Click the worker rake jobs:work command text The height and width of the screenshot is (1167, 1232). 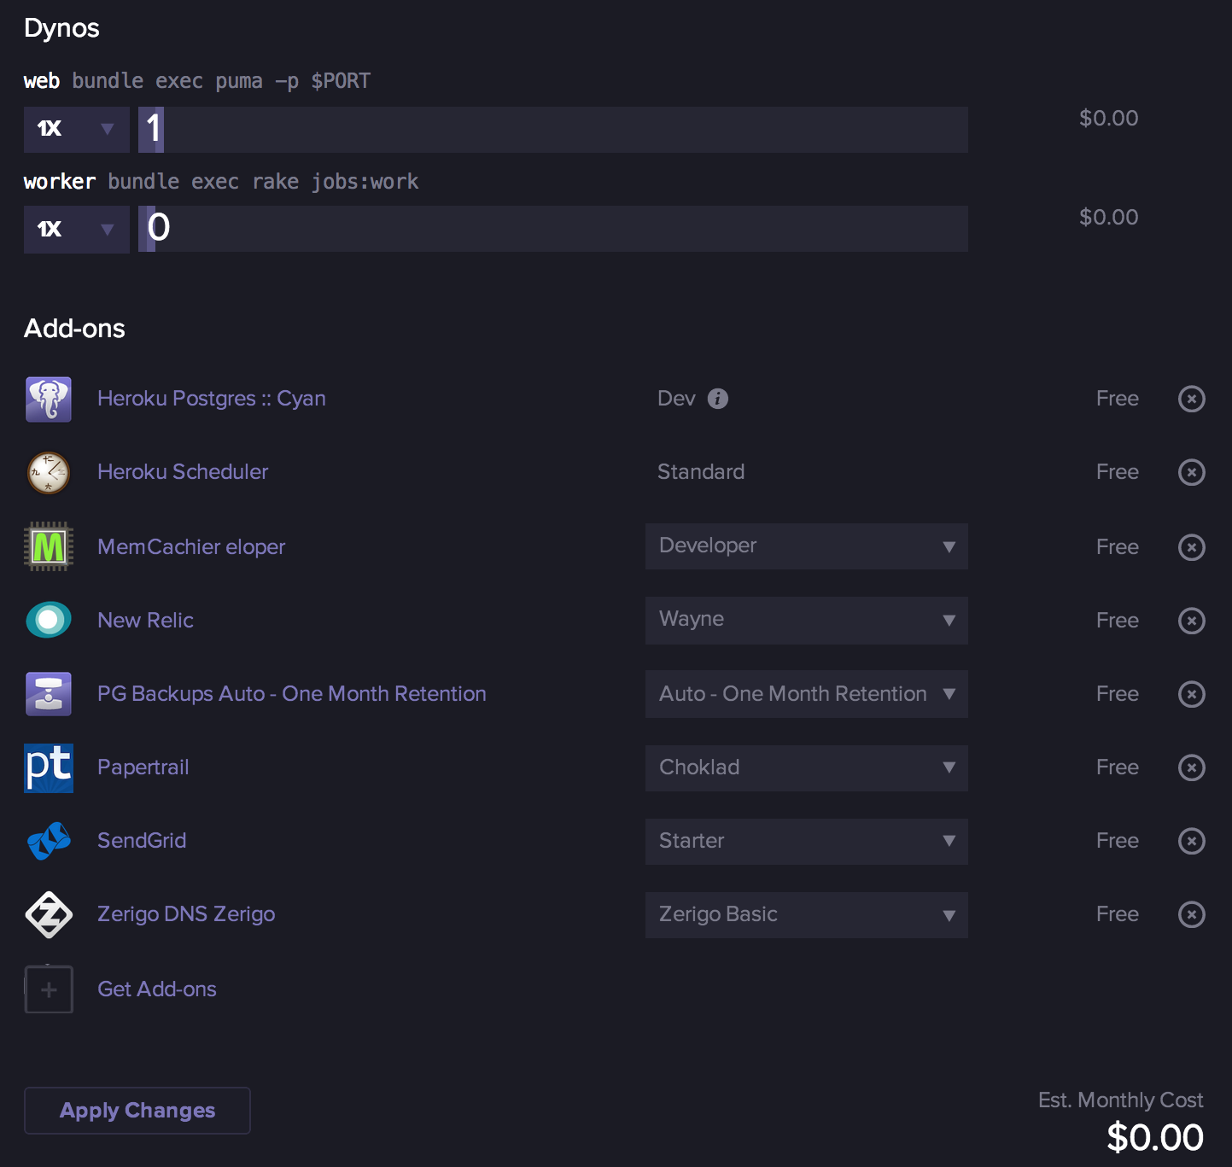(263, 182)
